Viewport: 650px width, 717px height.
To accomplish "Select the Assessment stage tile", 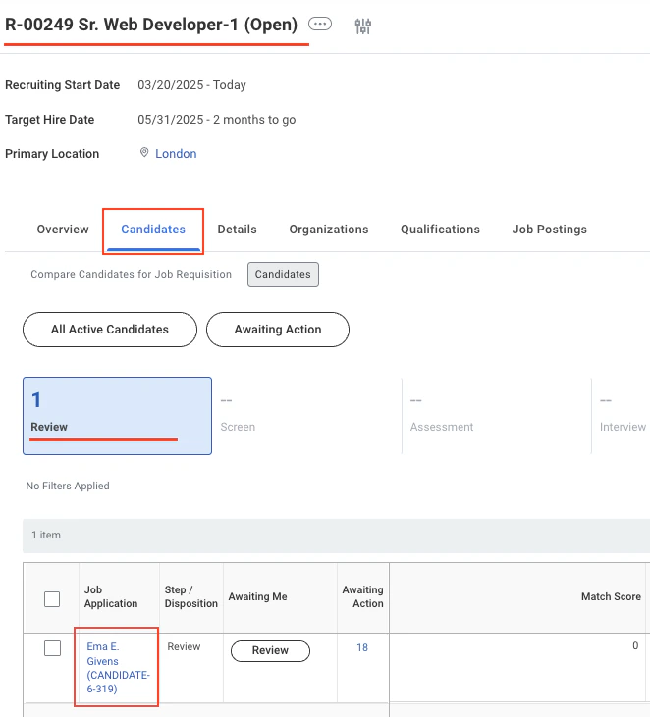I will pyautogui.click(x=497, y=416).
